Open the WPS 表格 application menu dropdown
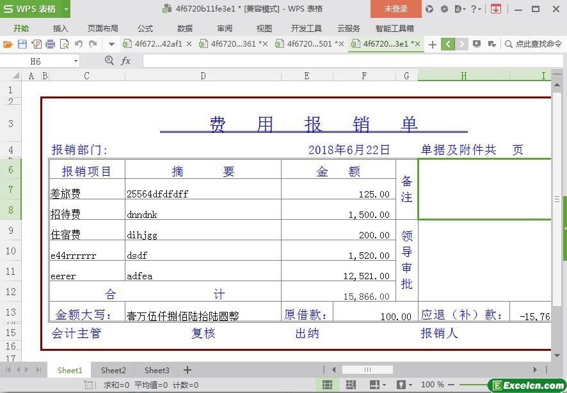The height and width of the screenshot is (393, 567). 63,9
